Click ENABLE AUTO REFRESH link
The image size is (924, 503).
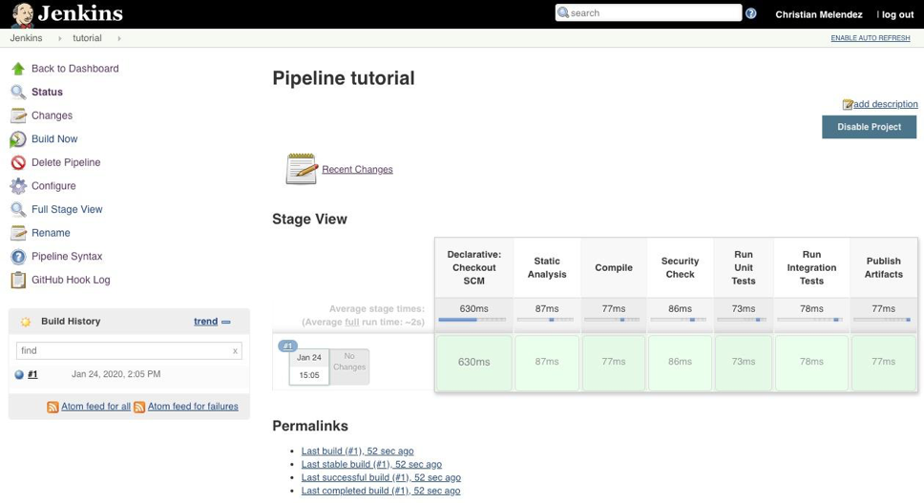pyautogui.click(x=871, y=38)
